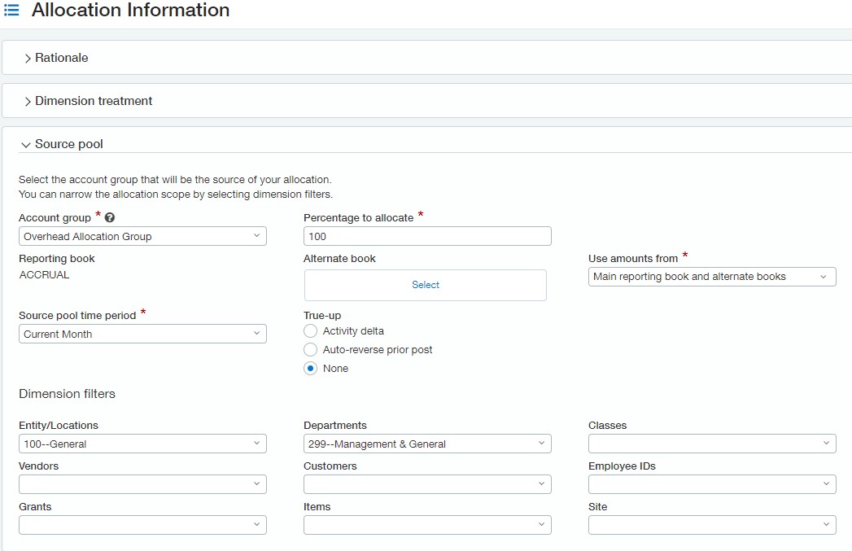
Task: Open the Entity/Locations filter dropdown
Action: click(142, 444)
